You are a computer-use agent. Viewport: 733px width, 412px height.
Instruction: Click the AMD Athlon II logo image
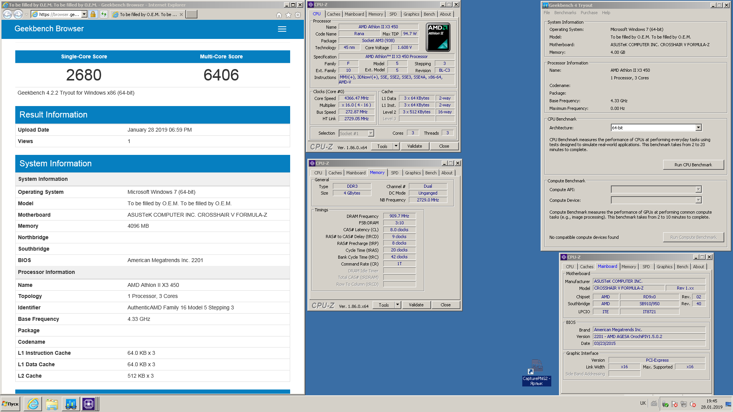coord(438,37)
